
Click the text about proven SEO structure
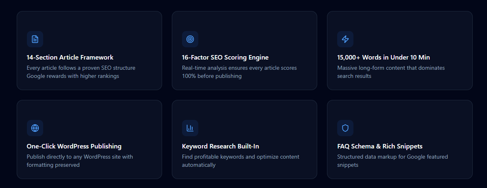point(81,72)
